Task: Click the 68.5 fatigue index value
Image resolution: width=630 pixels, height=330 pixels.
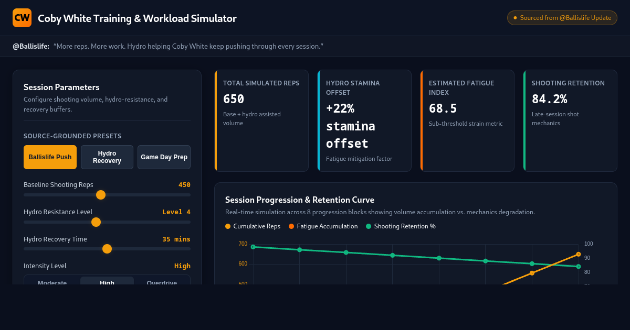Action: (x=443, y=108)
